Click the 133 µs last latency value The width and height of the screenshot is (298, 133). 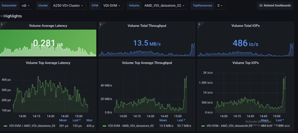coord(77,126)
